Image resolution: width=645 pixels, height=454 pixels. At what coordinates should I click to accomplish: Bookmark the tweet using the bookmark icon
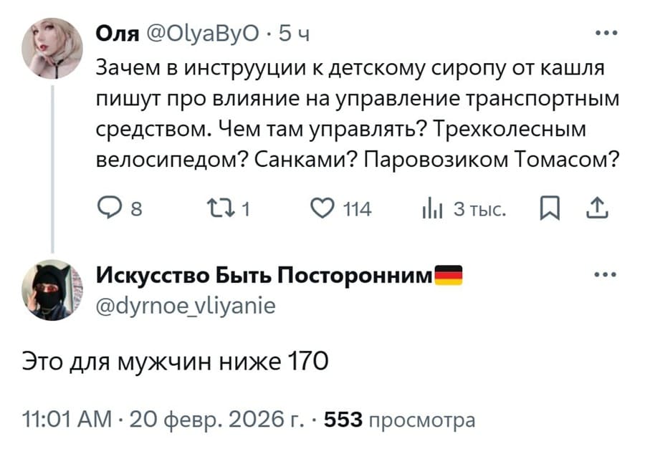coord(548,208)
